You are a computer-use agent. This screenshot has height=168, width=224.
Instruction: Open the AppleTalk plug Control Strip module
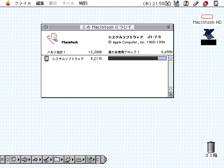(x=37, y=160)
